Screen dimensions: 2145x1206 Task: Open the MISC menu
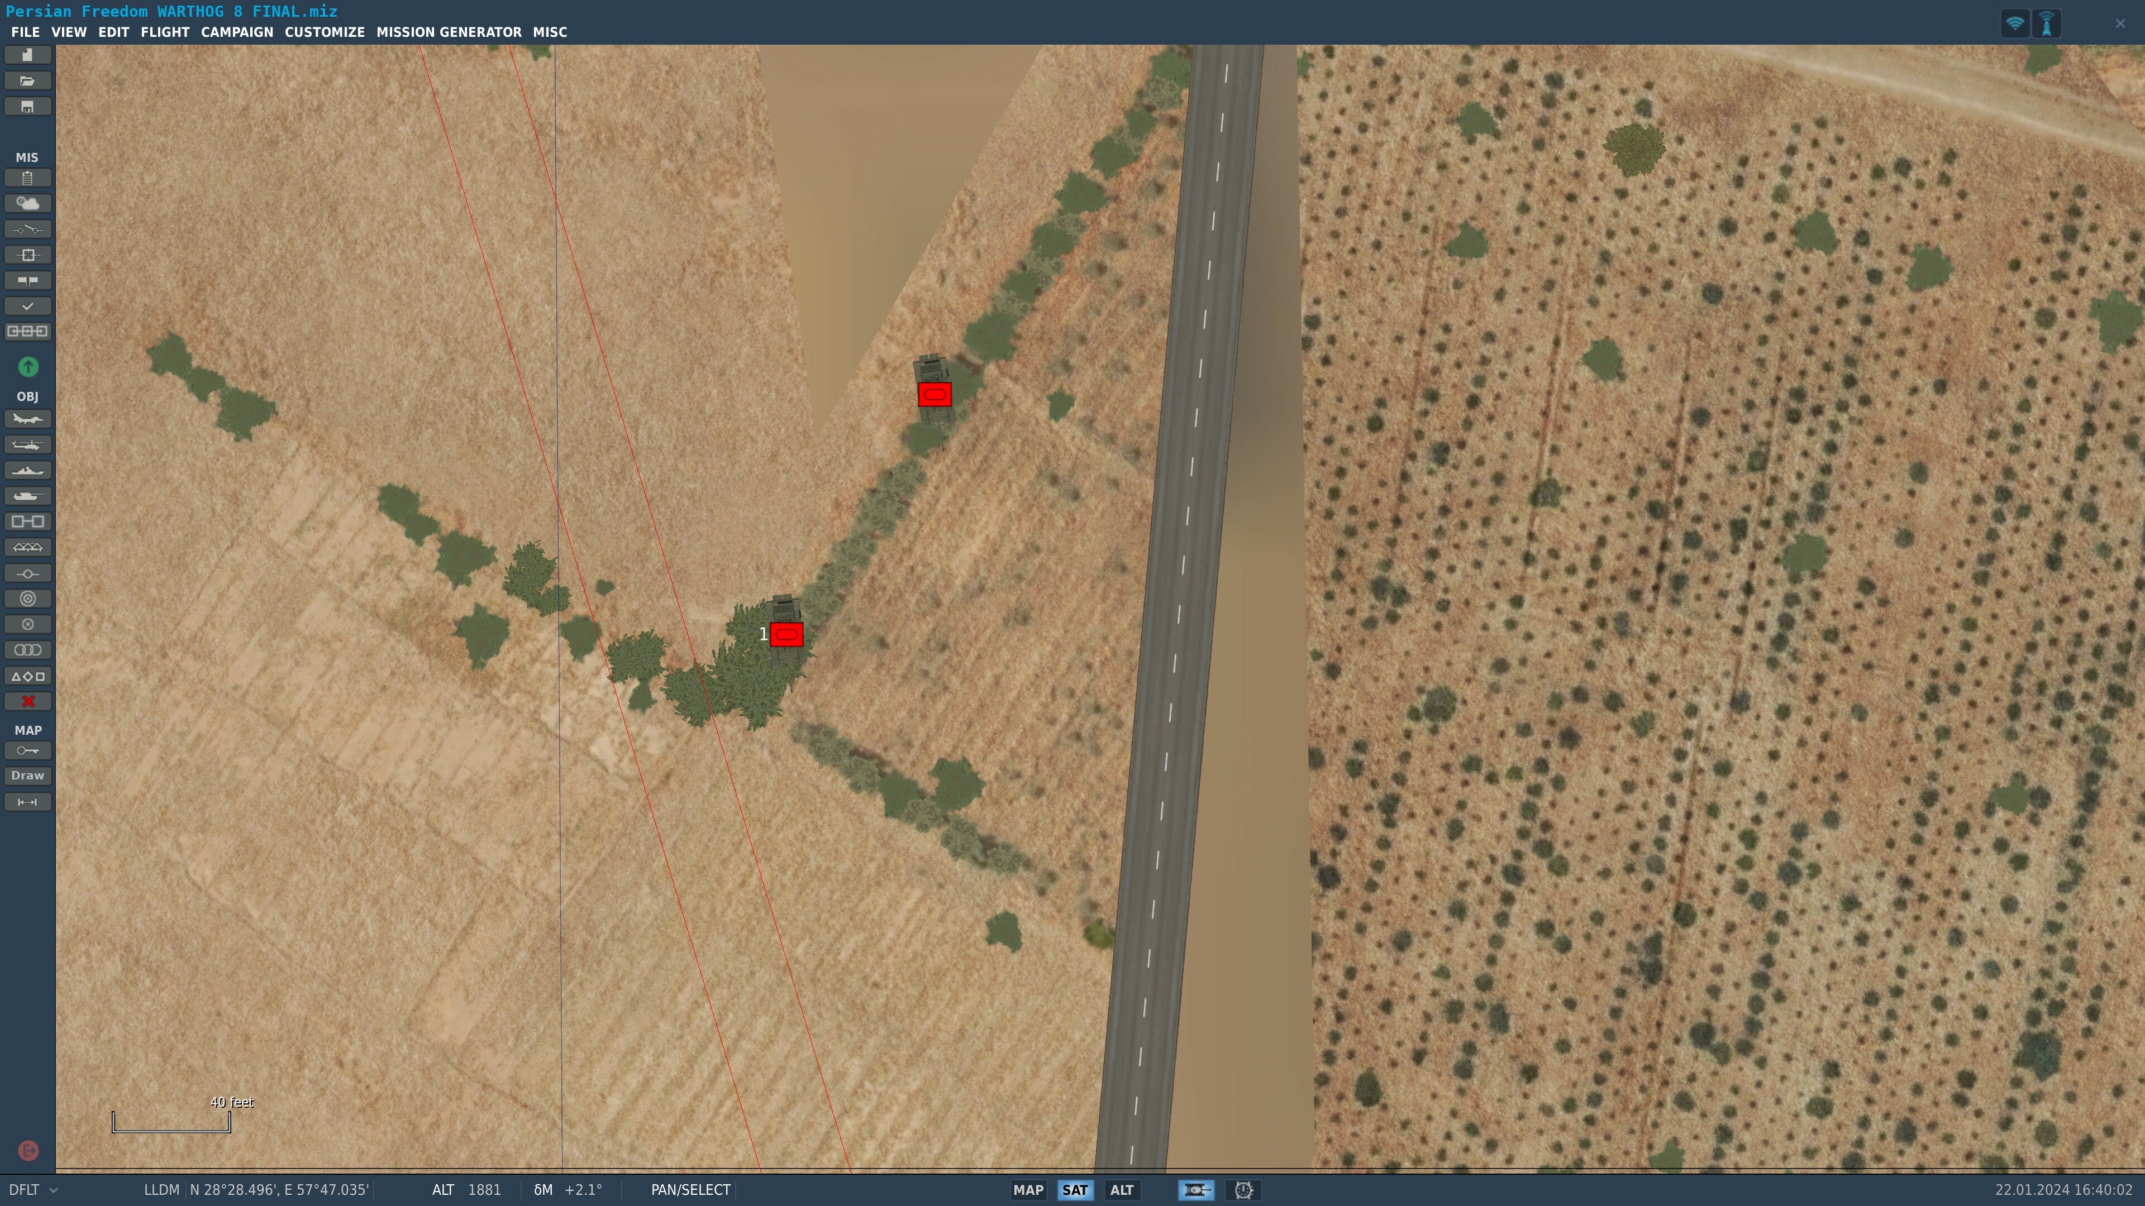[x=550, y=32]
